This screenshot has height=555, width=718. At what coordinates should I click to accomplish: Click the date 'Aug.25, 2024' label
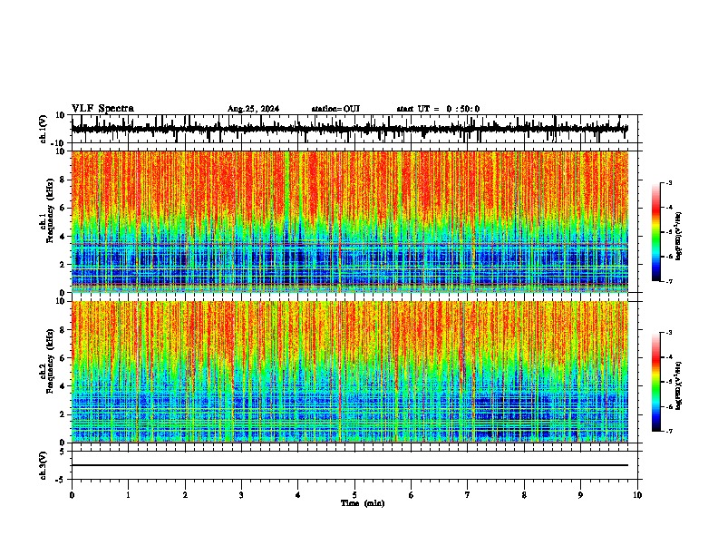[253, 109]
